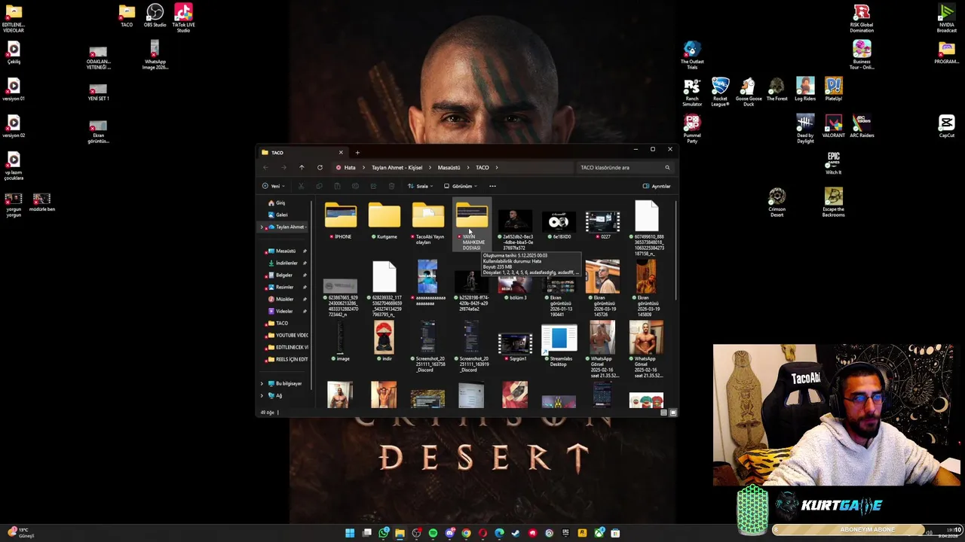Select the file named indir

coord(384,342)
